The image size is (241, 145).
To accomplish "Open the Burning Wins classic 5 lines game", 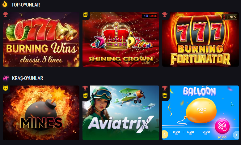I will 41,39.
